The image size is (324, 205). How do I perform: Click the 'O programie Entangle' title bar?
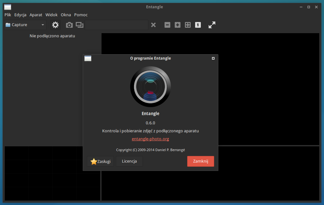(151, 58)
